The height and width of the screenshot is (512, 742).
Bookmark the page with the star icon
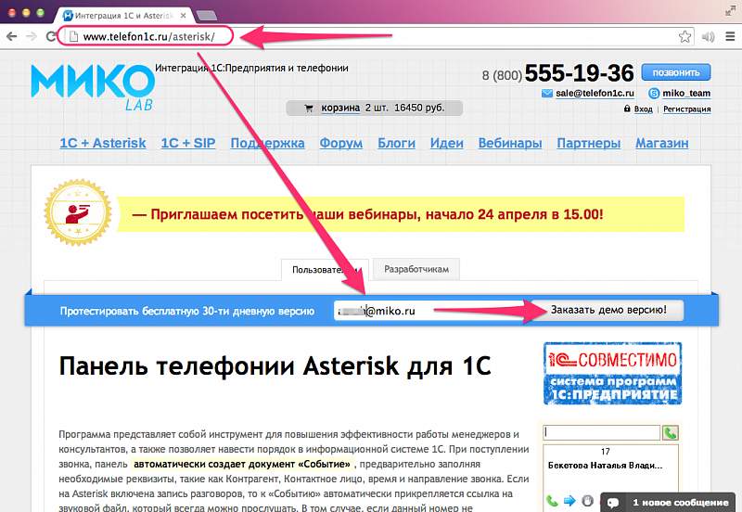684,36
